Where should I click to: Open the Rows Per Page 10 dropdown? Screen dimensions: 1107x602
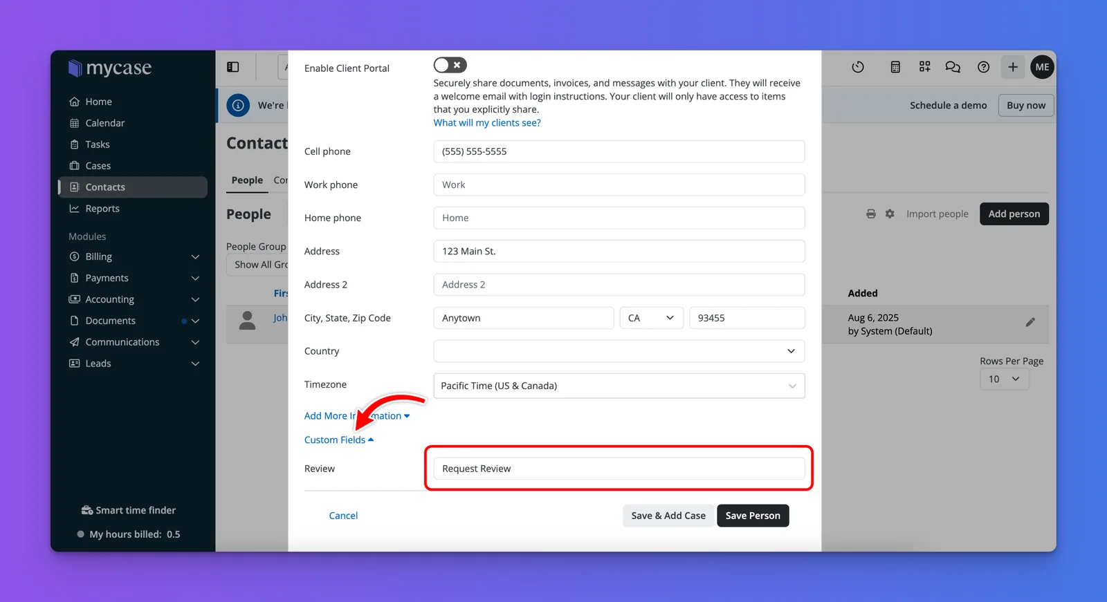click(x=1005, y=379)
